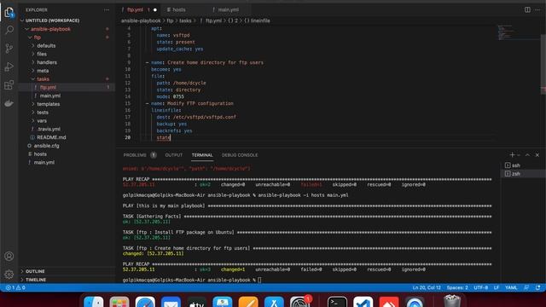Open Trash from the Dock
The width and height of the screenshot is (546, 307).
[x=452, y=302]
